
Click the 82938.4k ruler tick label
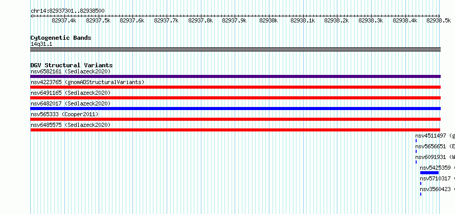(405, 20)
